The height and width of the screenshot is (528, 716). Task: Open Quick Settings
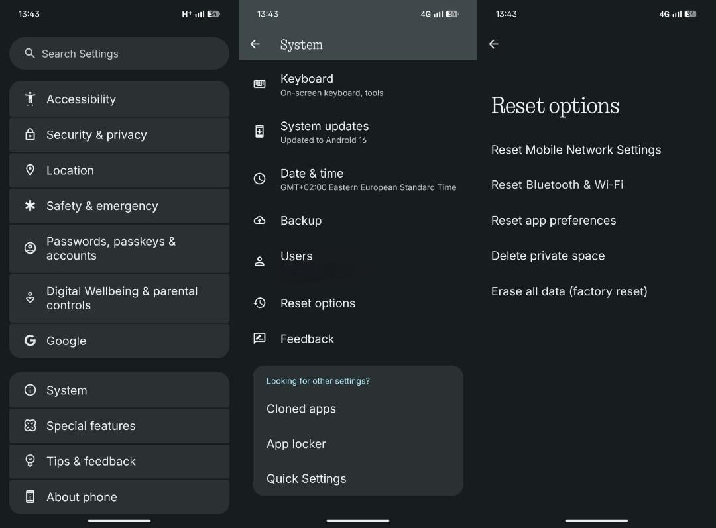358,479
